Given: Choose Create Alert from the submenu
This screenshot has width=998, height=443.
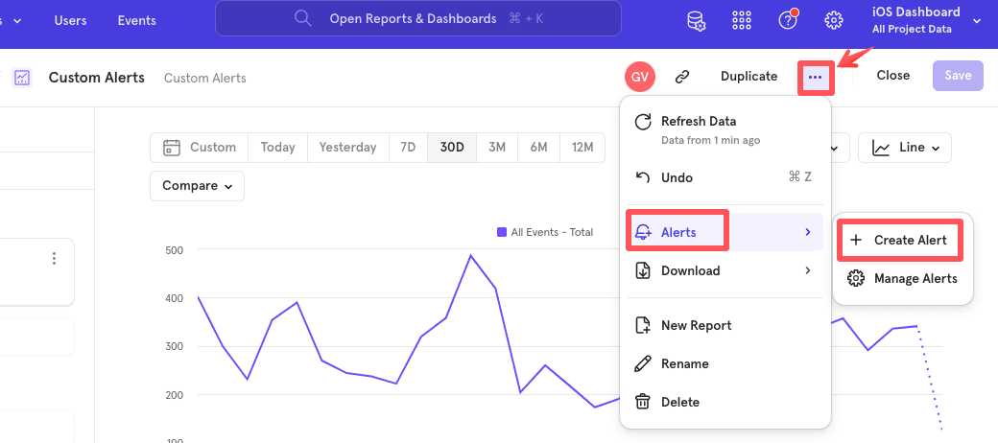Looking at the screenshot, I should point(899,240).
